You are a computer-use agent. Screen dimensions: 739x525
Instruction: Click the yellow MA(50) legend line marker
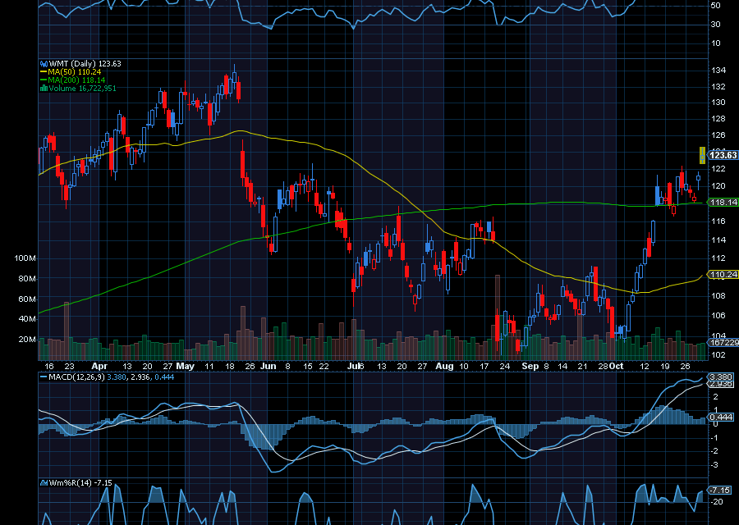tap(44, 72)
